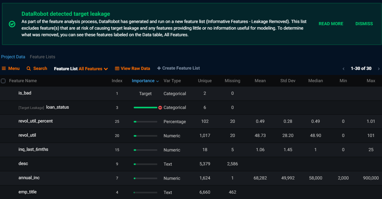Click the revol_util importance bar

click(x=145, y=136)
